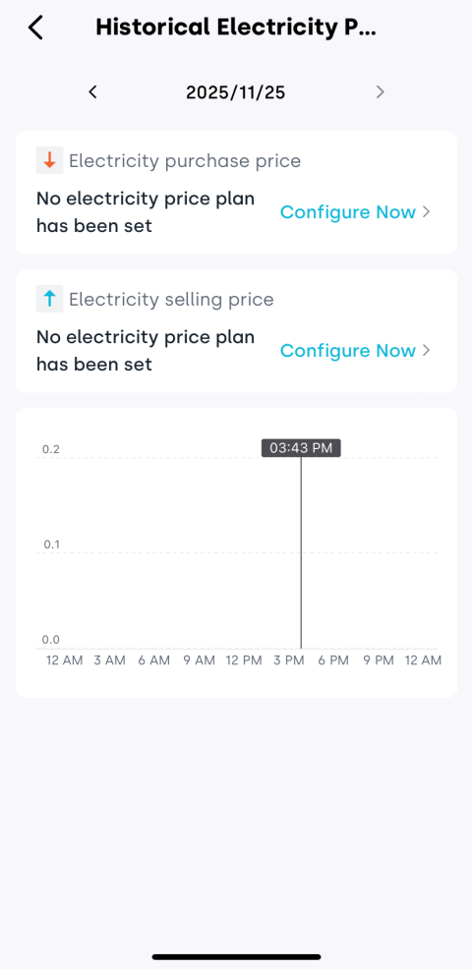Tap the back arrow in the header
This screenshot has height=969, width=472.
pyautogui.click(x=35, y=28)
